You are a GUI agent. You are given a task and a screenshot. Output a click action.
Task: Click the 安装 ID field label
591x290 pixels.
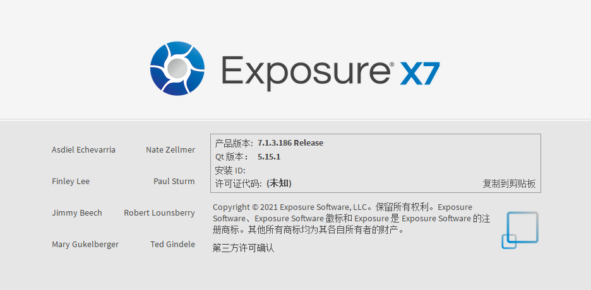click(230, 170)
